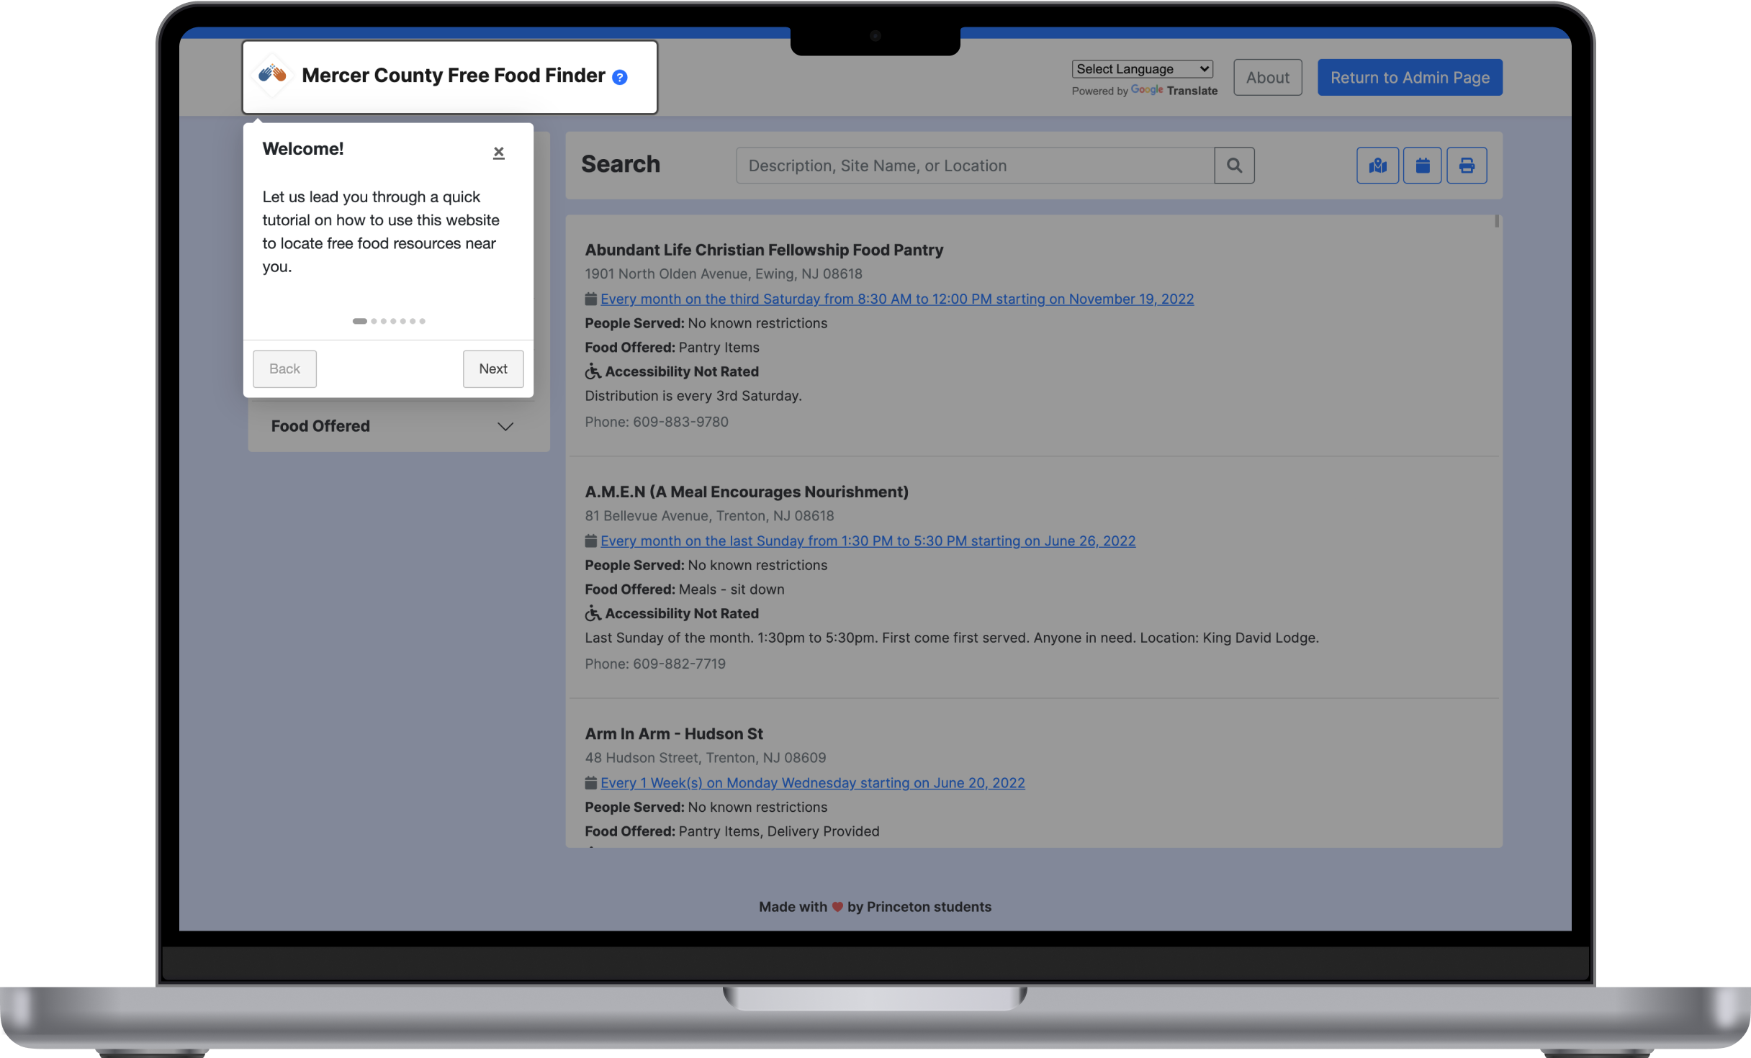Image resolution: width=1751 pixels, height=1058 pixels.
Task: Click the tutorial step progress dots
Action: click(389, 321)
